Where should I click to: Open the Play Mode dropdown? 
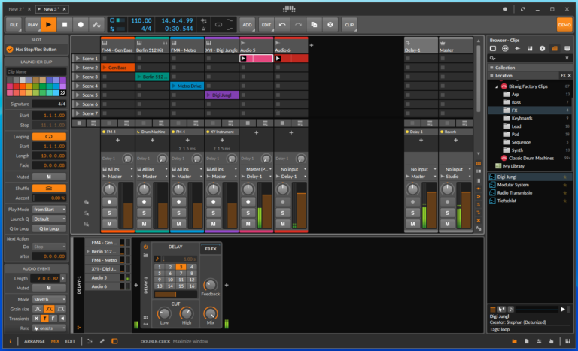coord(49,210)
